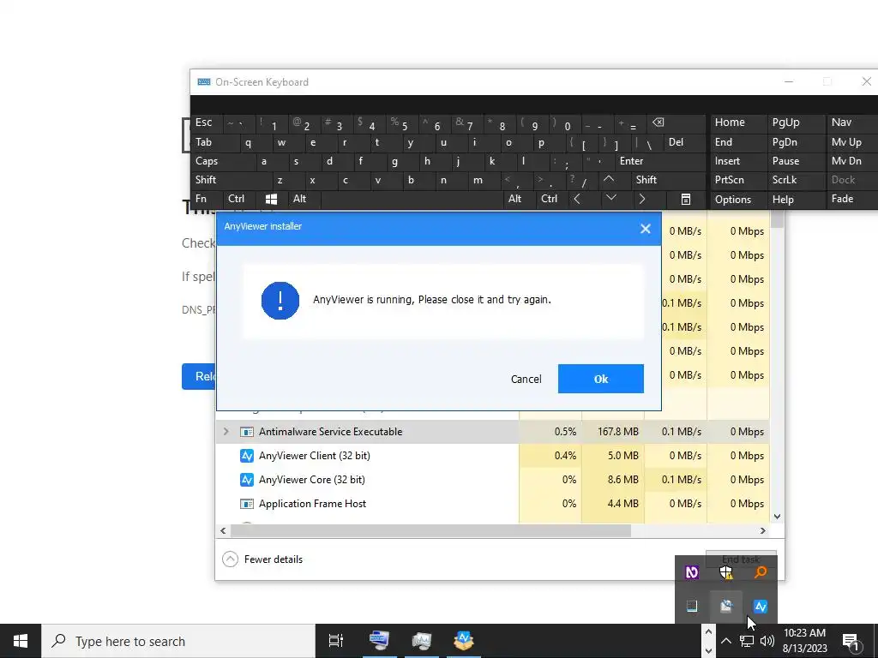Click Mv Up key on On-Screen Keyboard
The width and height of the screenshot is (878, 658).
(x=852, y=142)
